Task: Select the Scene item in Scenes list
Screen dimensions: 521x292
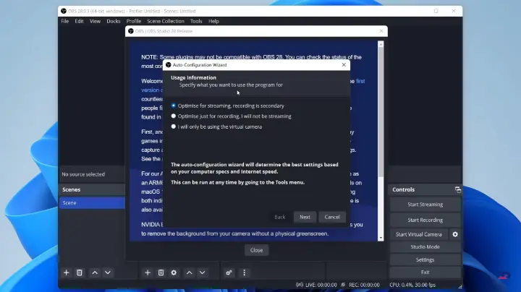Action: (92, 203)
